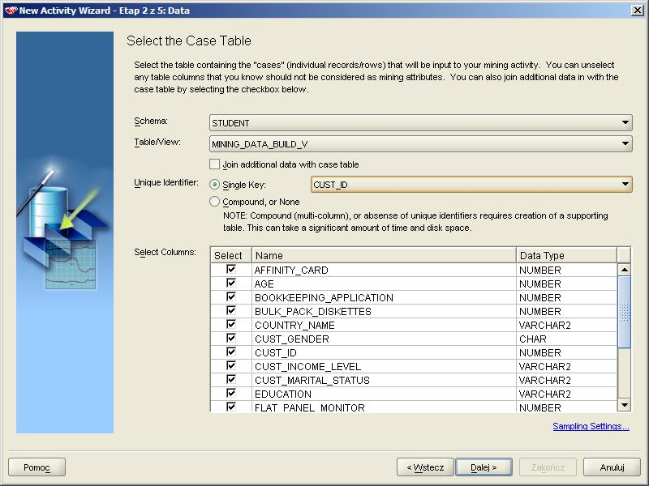Click the wizard title bar app icon
This screenshot has width=649, height=486.
pyautogui.click(x=11, y=11)
